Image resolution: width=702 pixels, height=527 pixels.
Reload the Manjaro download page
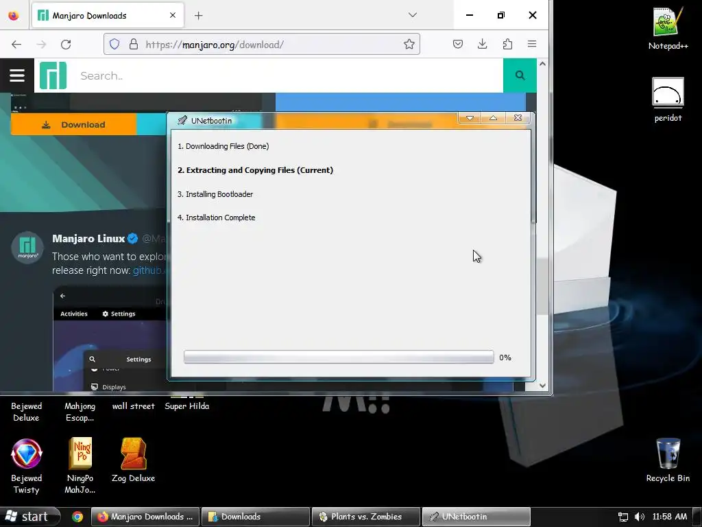[66, 45]
